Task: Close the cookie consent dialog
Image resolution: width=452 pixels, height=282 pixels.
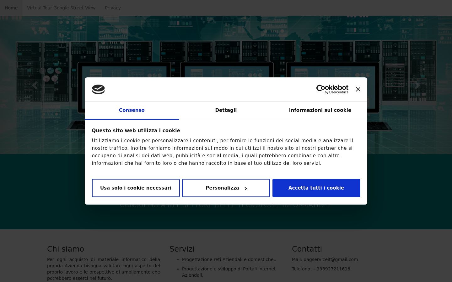Action: [x=358, y=89]
